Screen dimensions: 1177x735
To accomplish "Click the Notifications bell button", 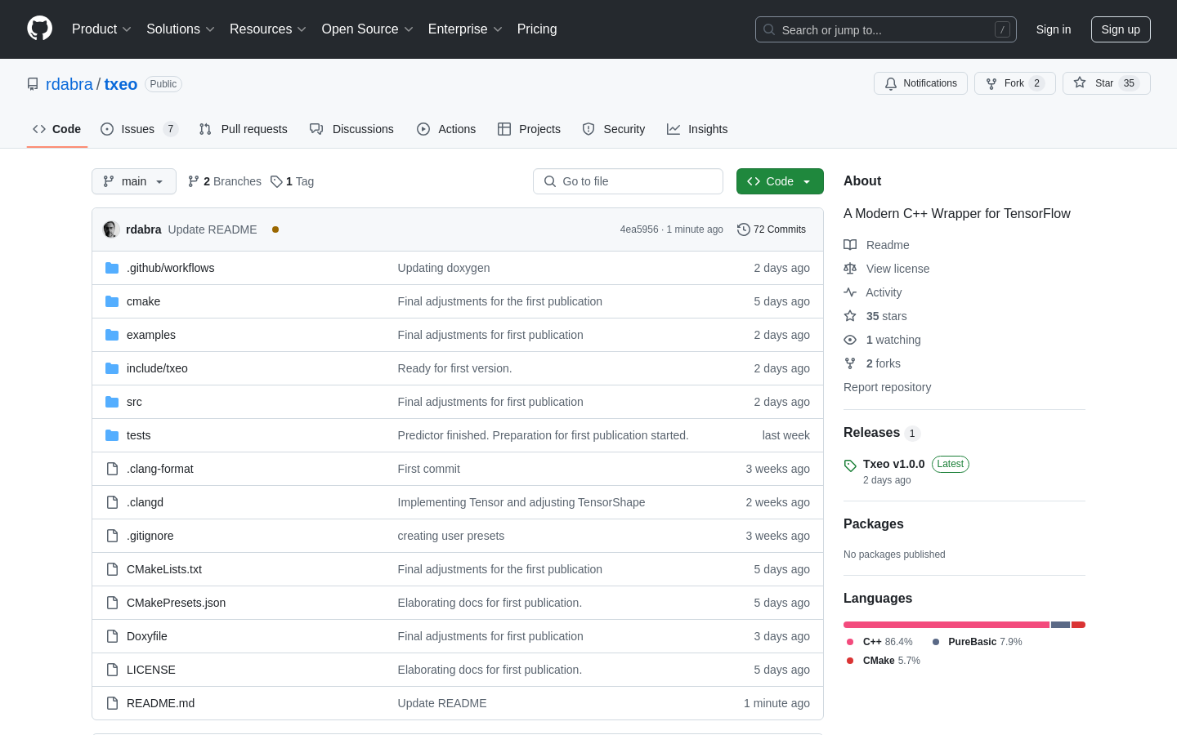I will pyautogui.click(x=920, y=83).
